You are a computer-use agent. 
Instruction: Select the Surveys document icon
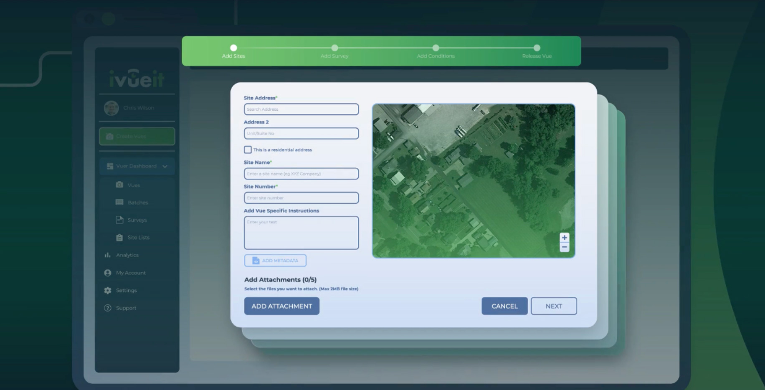point(119,220)
